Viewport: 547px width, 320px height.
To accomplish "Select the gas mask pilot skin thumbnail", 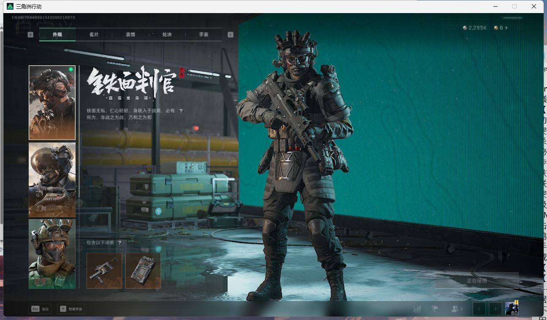I will coord(52,180).
